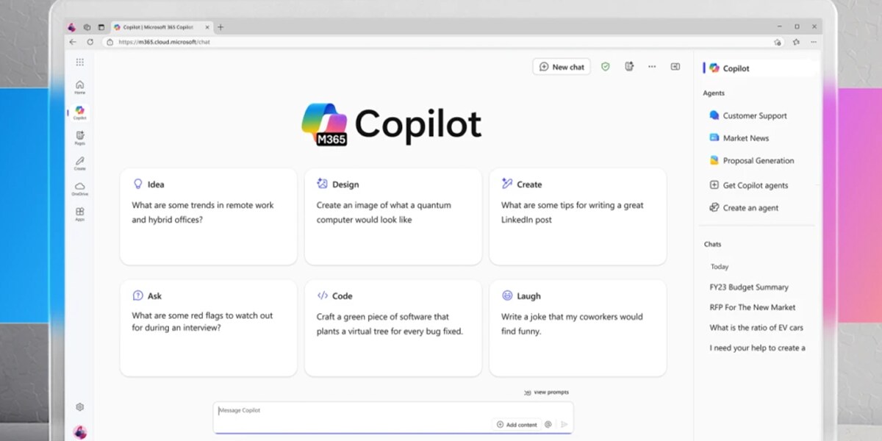This screenshot has width=882, height=441.
Task: Start a New chat
Action: coord(562,67)
